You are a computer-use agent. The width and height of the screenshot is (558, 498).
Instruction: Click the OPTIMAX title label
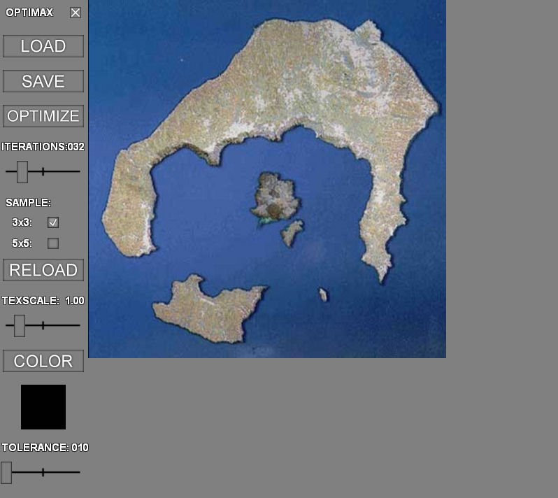coord(29,13)
